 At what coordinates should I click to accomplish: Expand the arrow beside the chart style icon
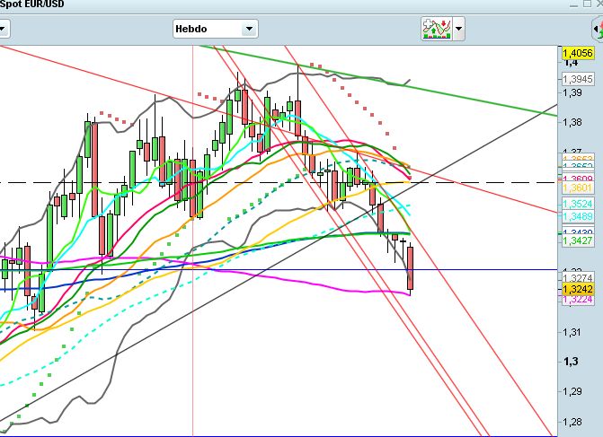coord(459,29)
